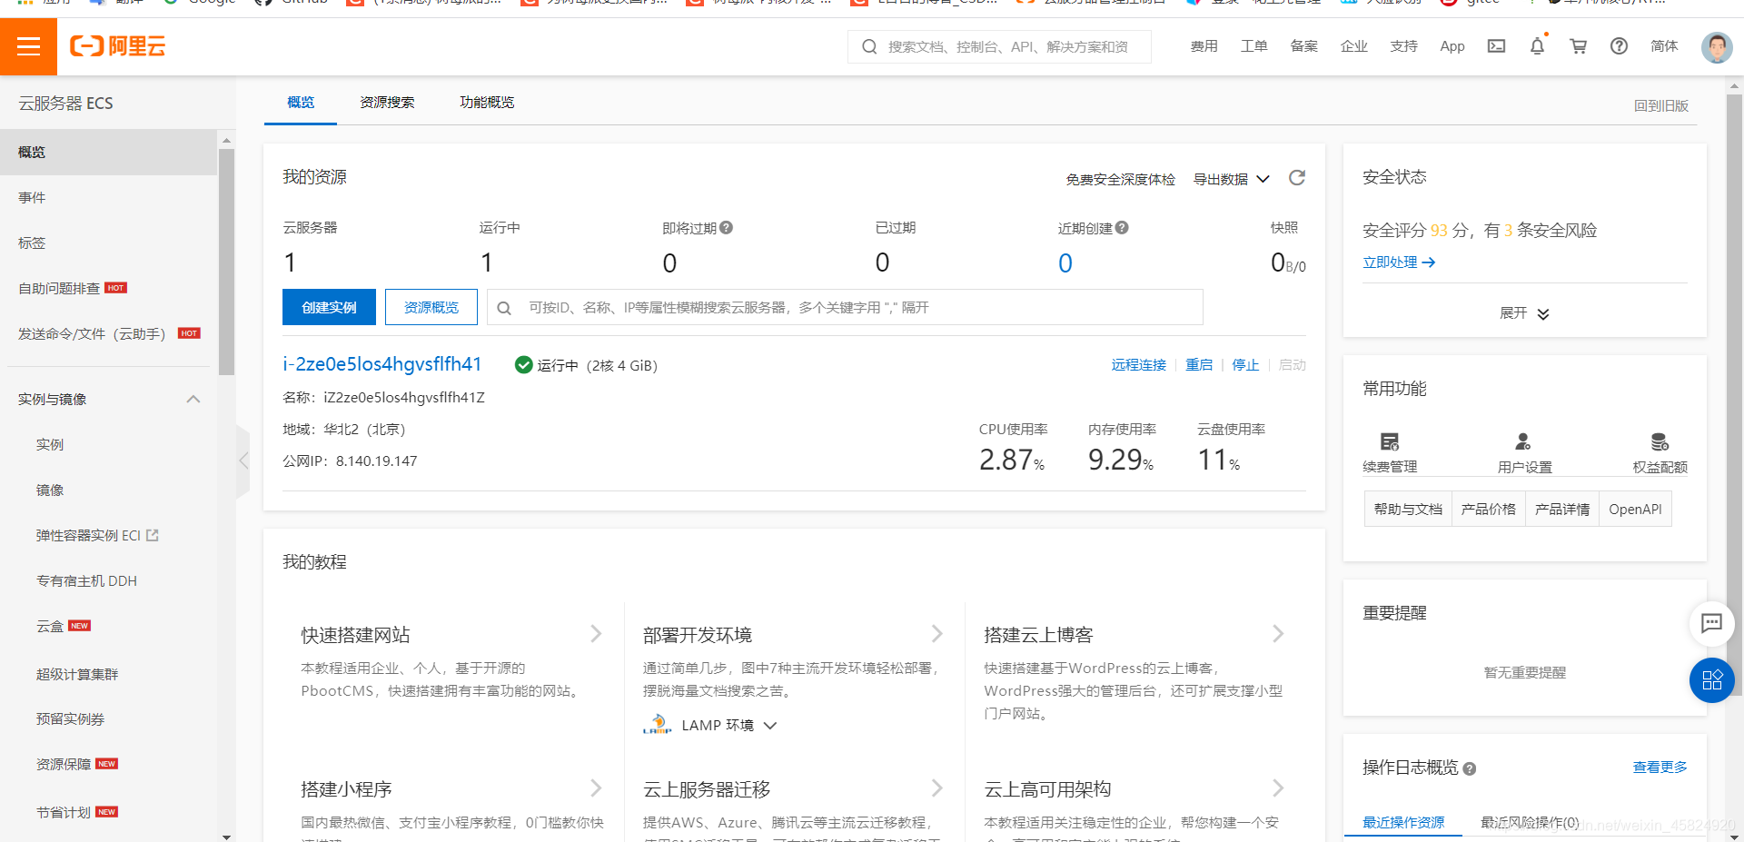Click 远程连接 link
1744x842 pixels.
(1139, 365)
